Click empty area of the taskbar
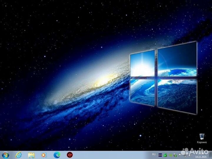Image resolution: width=212 pixels, height=159 pixels. pos(112,155)
